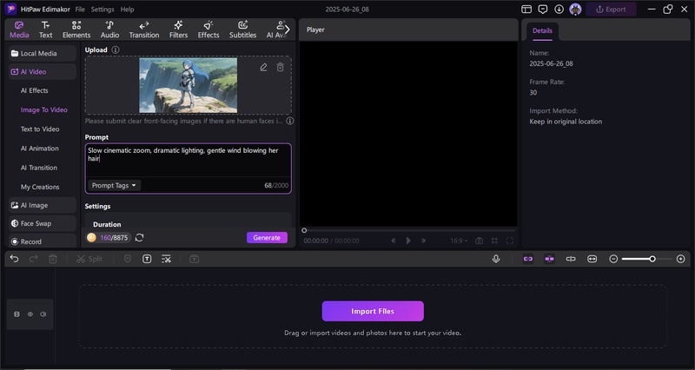Open the Prompt Tags dropdown
695x370 pixels.
[114, 185]
